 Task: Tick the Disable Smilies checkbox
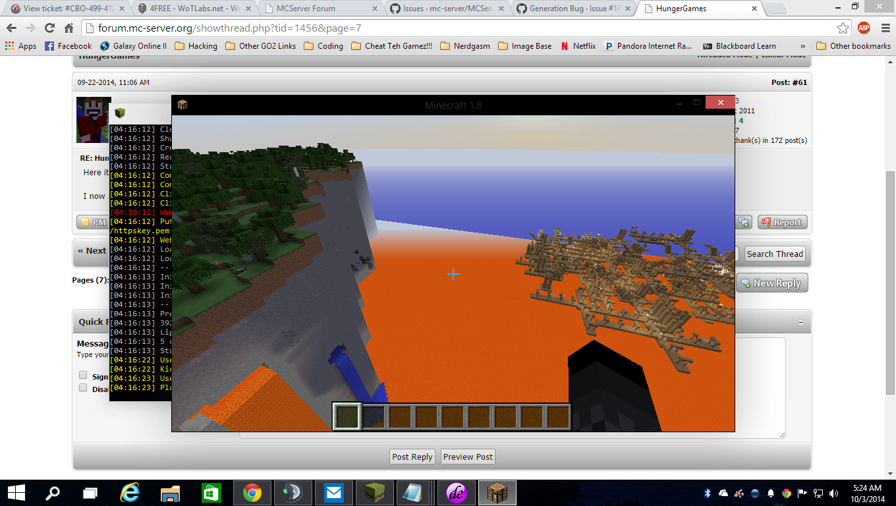[x=83, y=388]
